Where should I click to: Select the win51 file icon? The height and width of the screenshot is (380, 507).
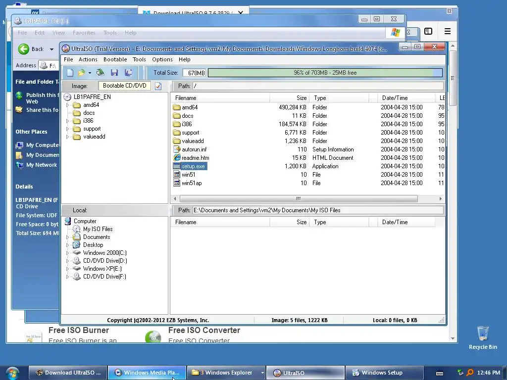177,175
